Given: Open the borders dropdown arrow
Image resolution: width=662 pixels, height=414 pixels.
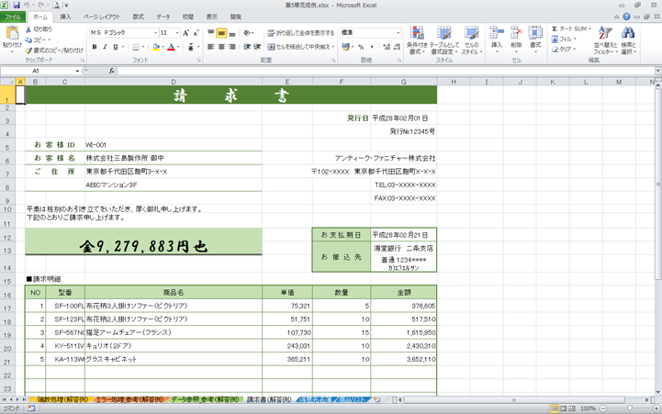Looking at the screenshot, I should [143, 47].
